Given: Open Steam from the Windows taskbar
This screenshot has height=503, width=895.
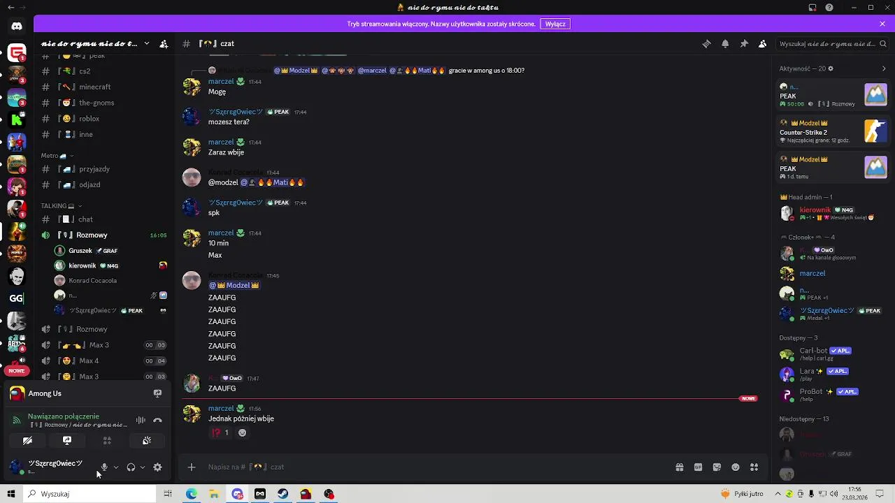Looking at the screenshot, I should tap(282, 494).
